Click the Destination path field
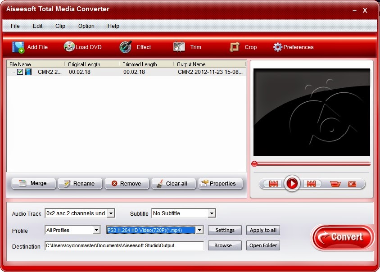 tap(124, 245)
